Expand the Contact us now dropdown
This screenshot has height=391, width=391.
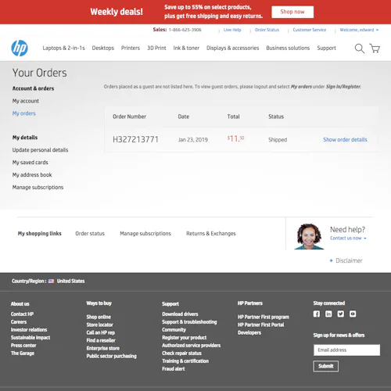(348, 239)
